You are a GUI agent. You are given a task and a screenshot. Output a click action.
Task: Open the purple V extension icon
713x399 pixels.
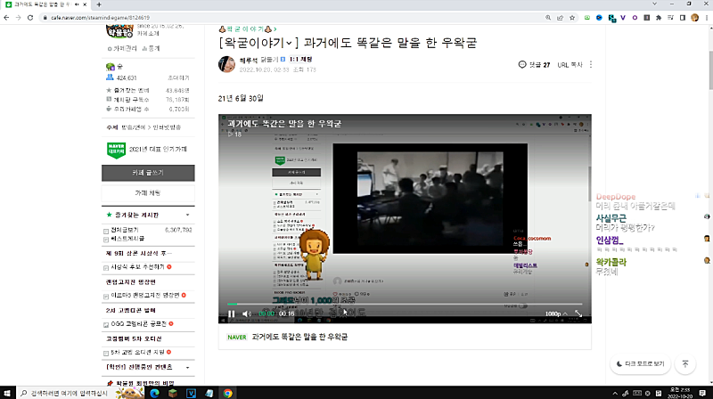click(x=623, y=18)
